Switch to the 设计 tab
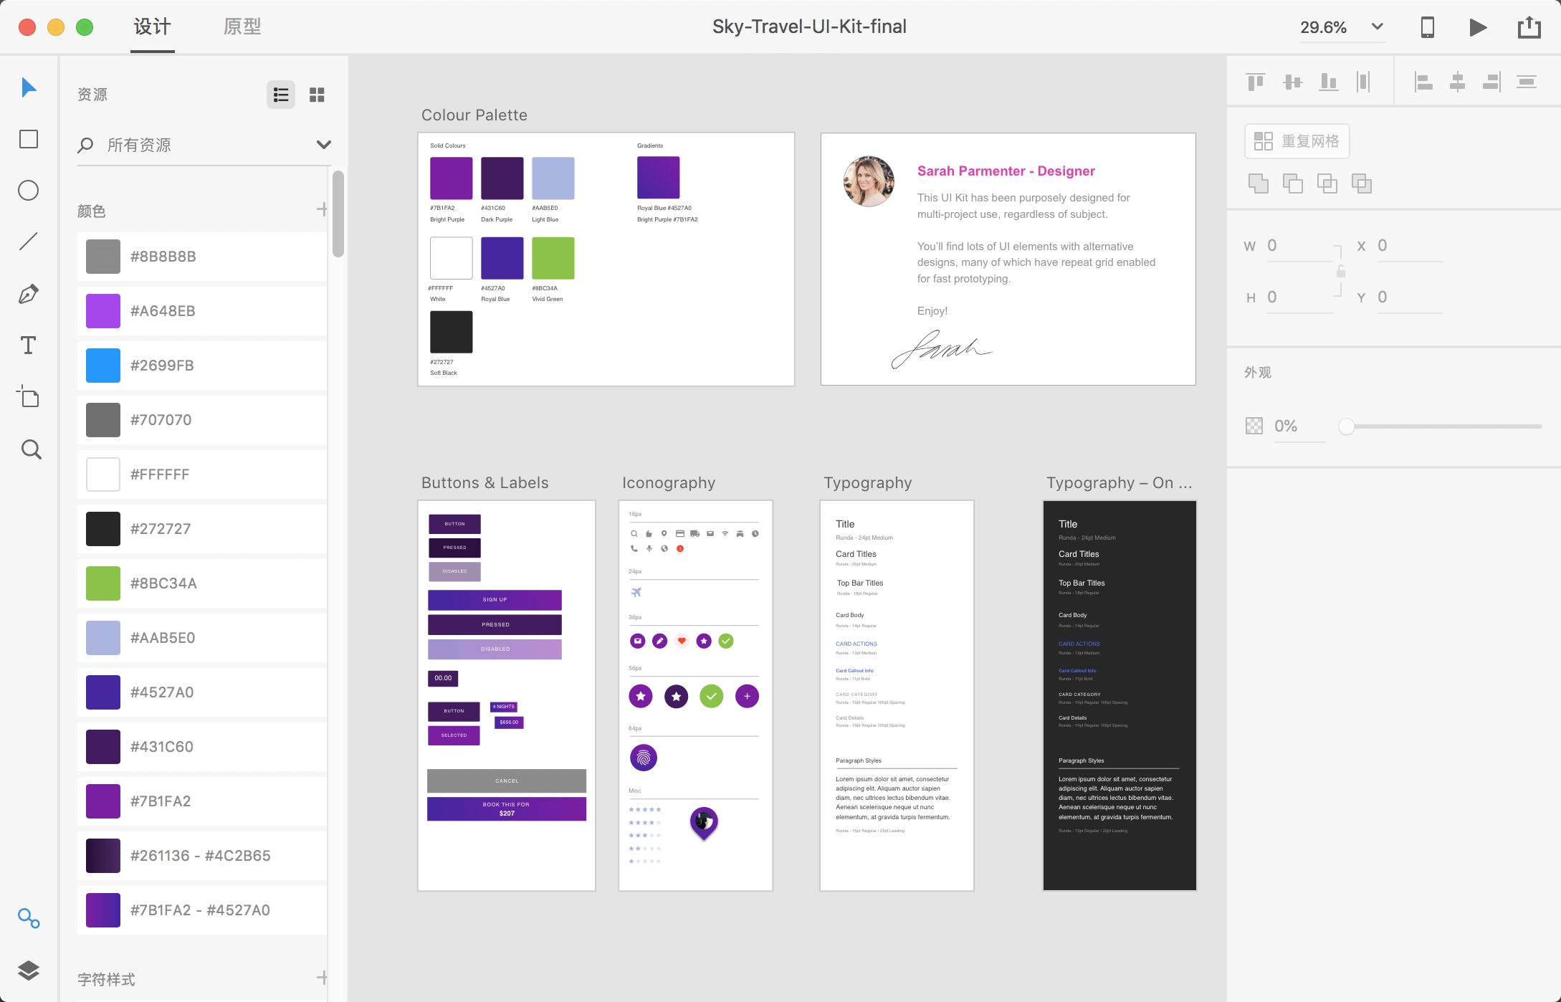 tap(153, 27)
